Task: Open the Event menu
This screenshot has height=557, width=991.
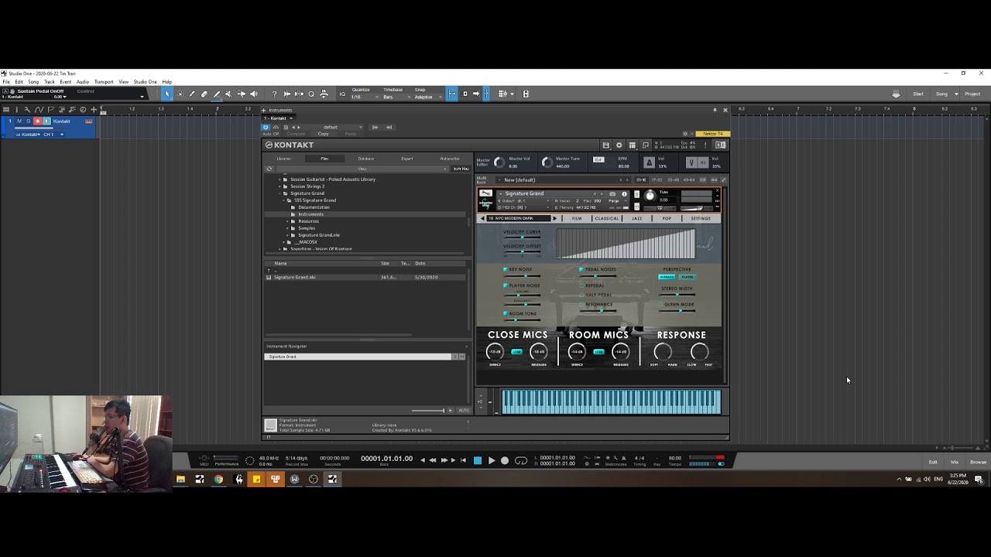Action: click(x=65, y=82)
